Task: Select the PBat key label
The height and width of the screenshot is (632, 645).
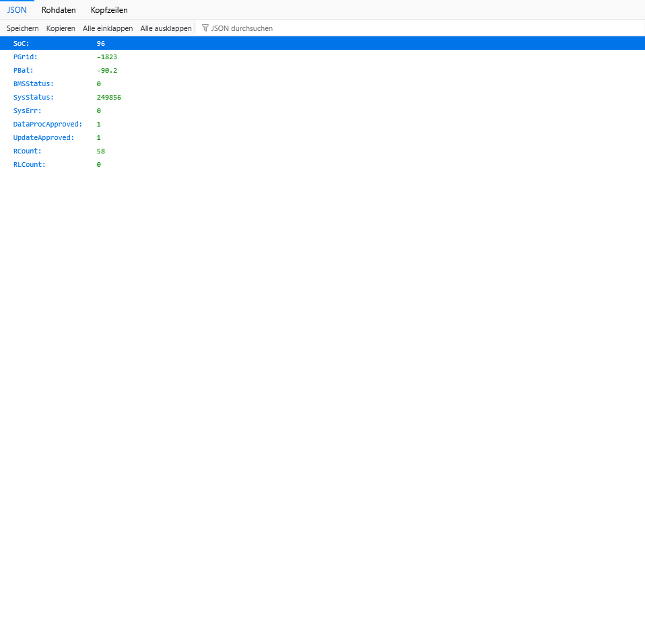Action: pos(23,70)
